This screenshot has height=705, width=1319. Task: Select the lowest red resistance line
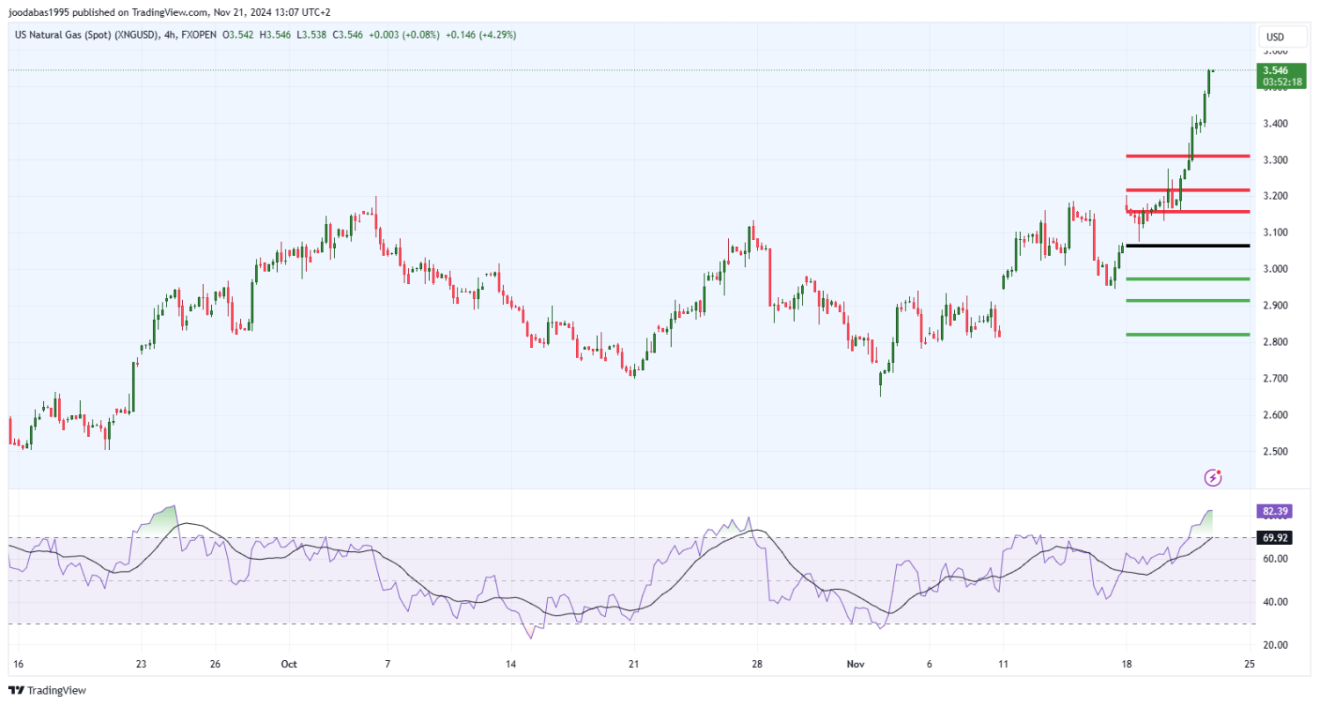click(x=1187, y=212)
